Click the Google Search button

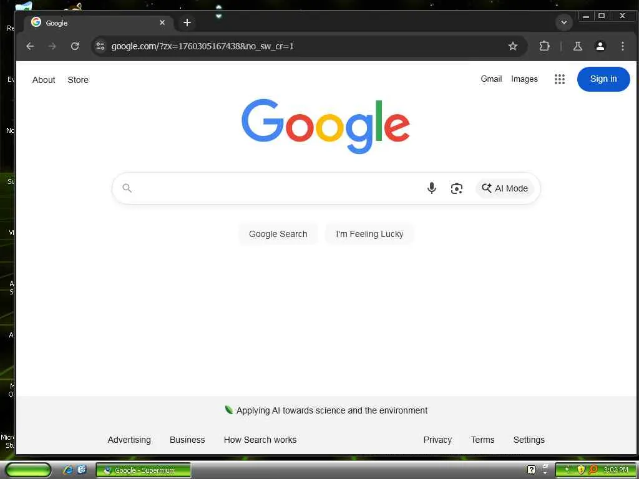278,234
